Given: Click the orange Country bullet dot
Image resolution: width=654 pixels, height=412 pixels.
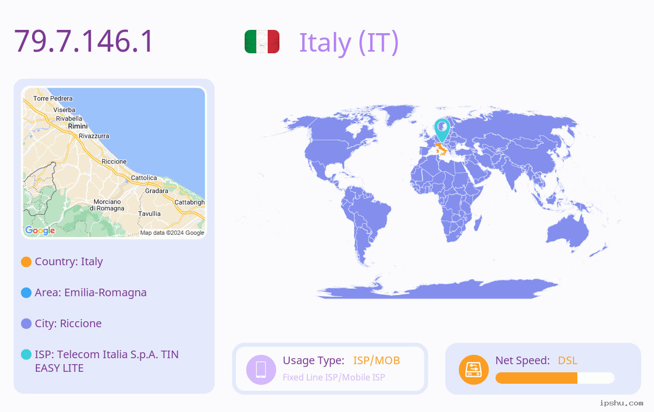Looking at the screenshot, I should (26, 262).
